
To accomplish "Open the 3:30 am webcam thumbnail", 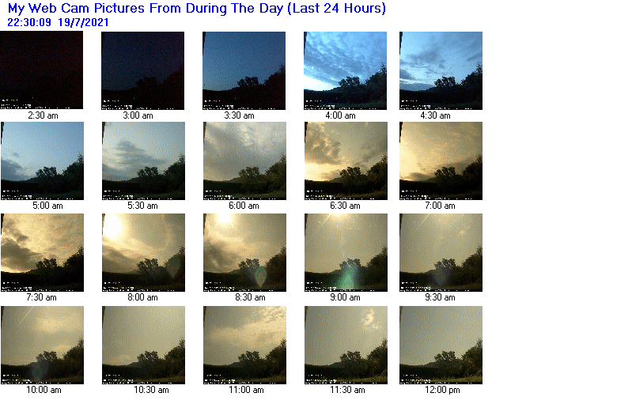I will [x=244, y=70].
